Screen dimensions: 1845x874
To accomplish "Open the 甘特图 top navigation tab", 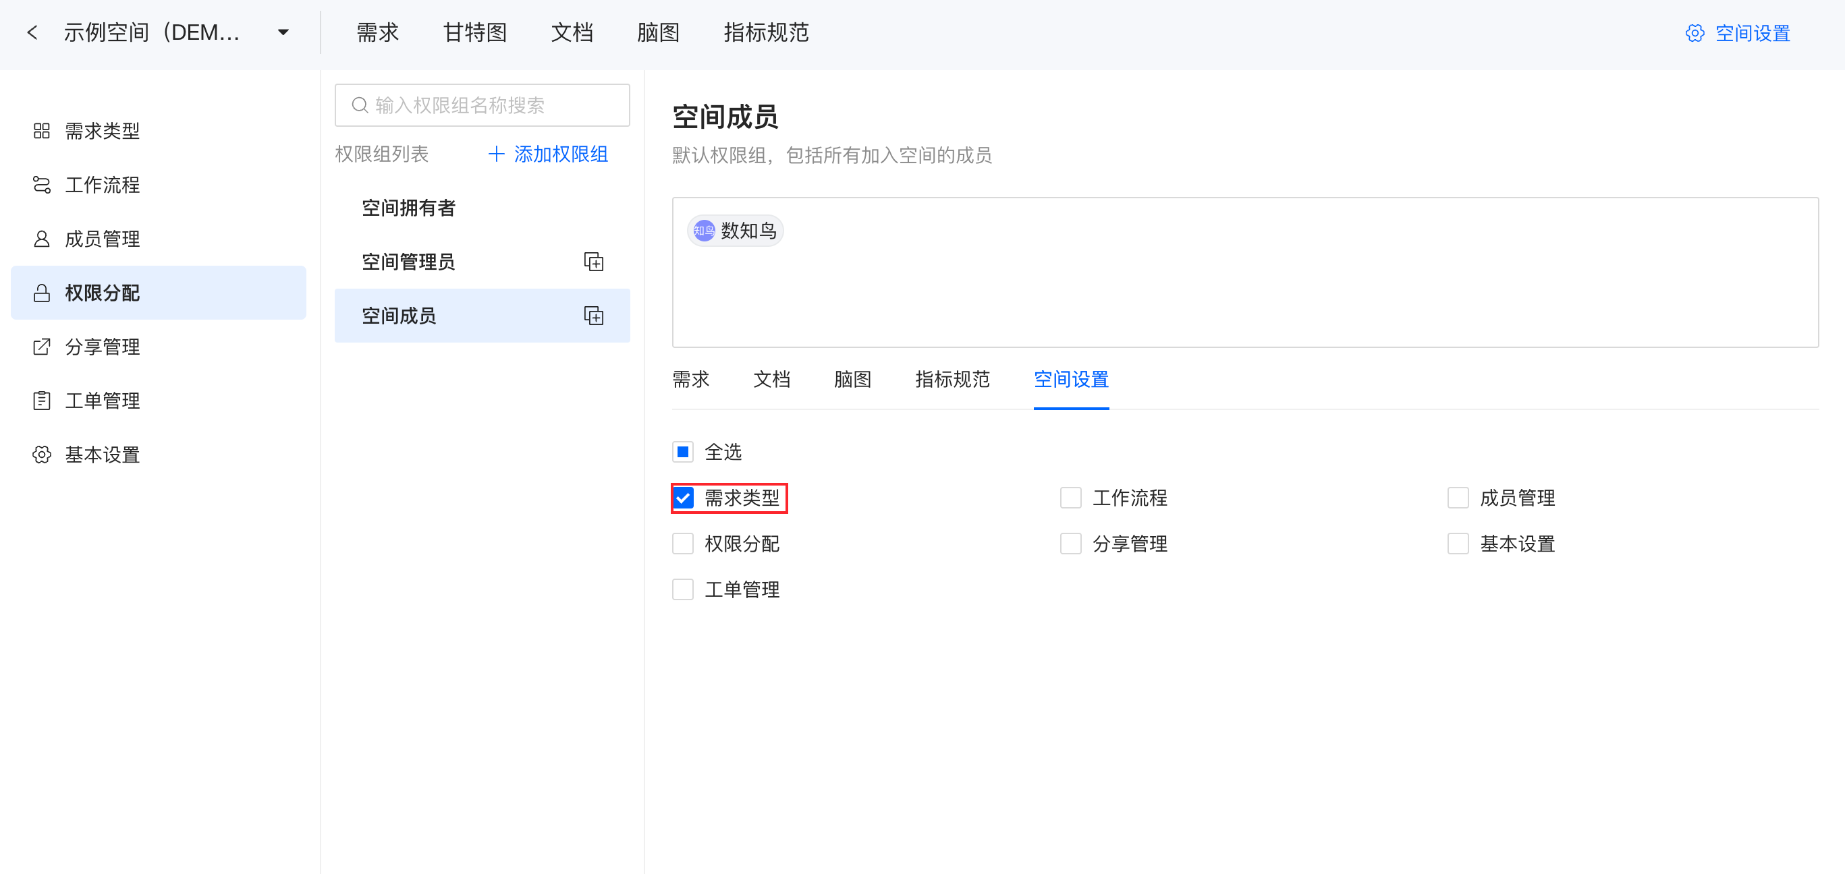I will click(475, 32).
